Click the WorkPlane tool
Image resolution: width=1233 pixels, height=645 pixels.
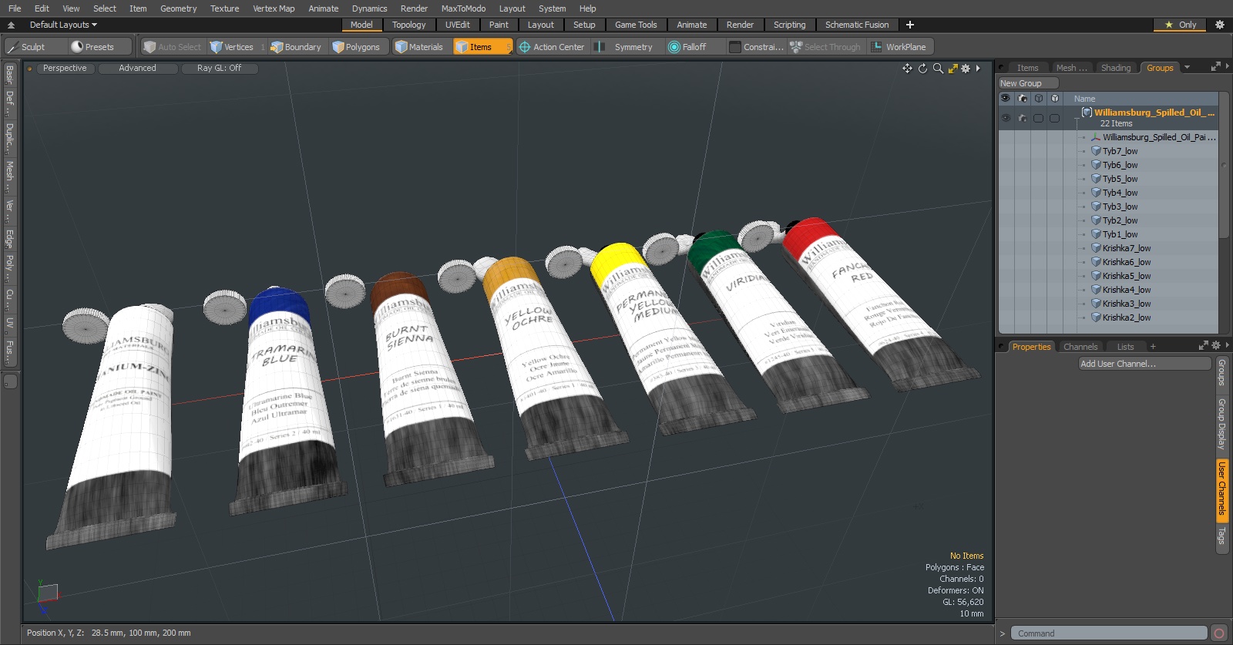click(x=899, y=47)
